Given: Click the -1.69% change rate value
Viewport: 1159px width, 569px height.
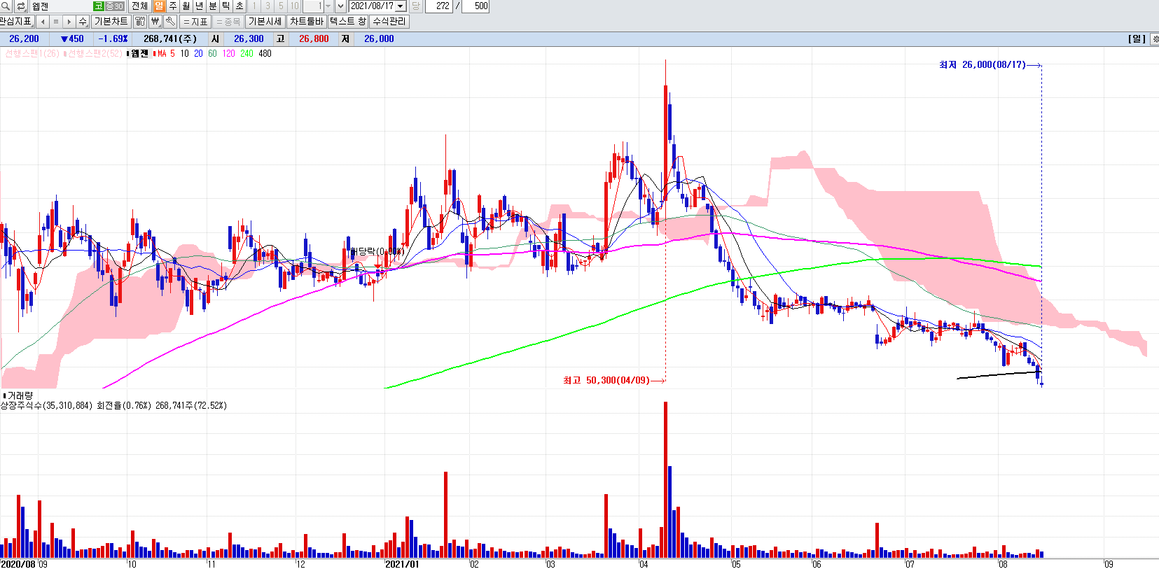Looking at the screenshot, I should point(113,38).
